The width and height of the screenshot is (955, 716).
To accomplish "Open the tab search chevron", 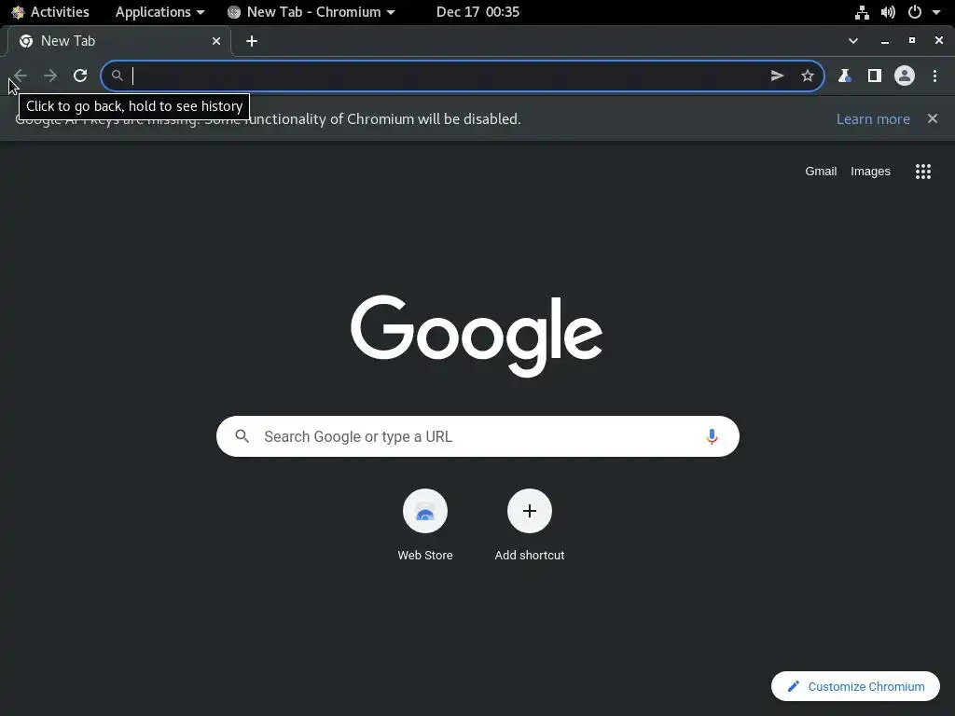I will 852,41.
